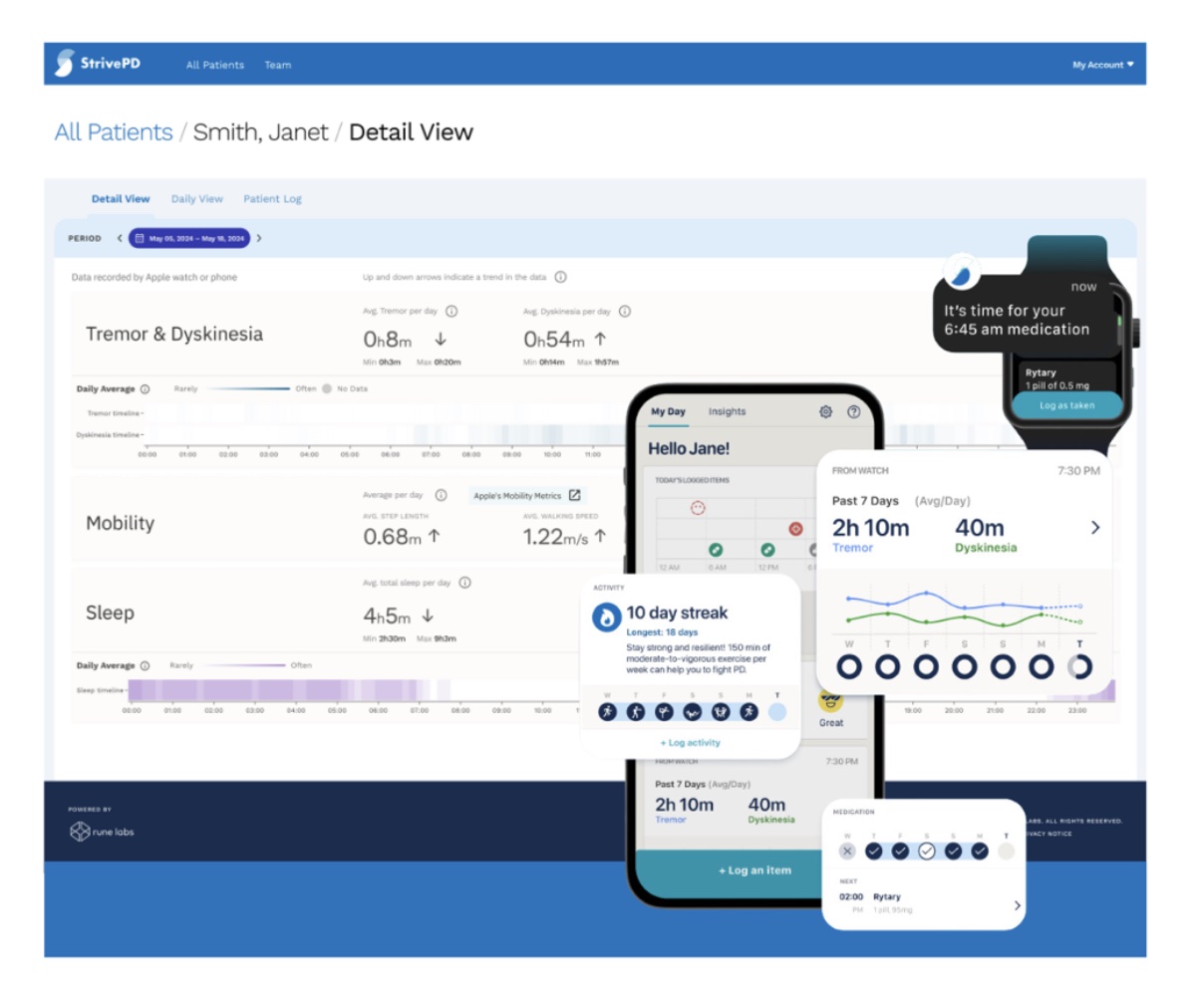This screenshot has height=984, width=1196.
Task: Toggle Saturday's unfilled medication check circle
Action: point(926,851)
